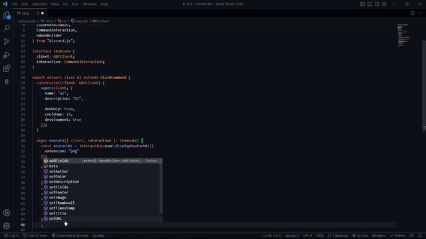Open the File menu

(x=15, y=4)
